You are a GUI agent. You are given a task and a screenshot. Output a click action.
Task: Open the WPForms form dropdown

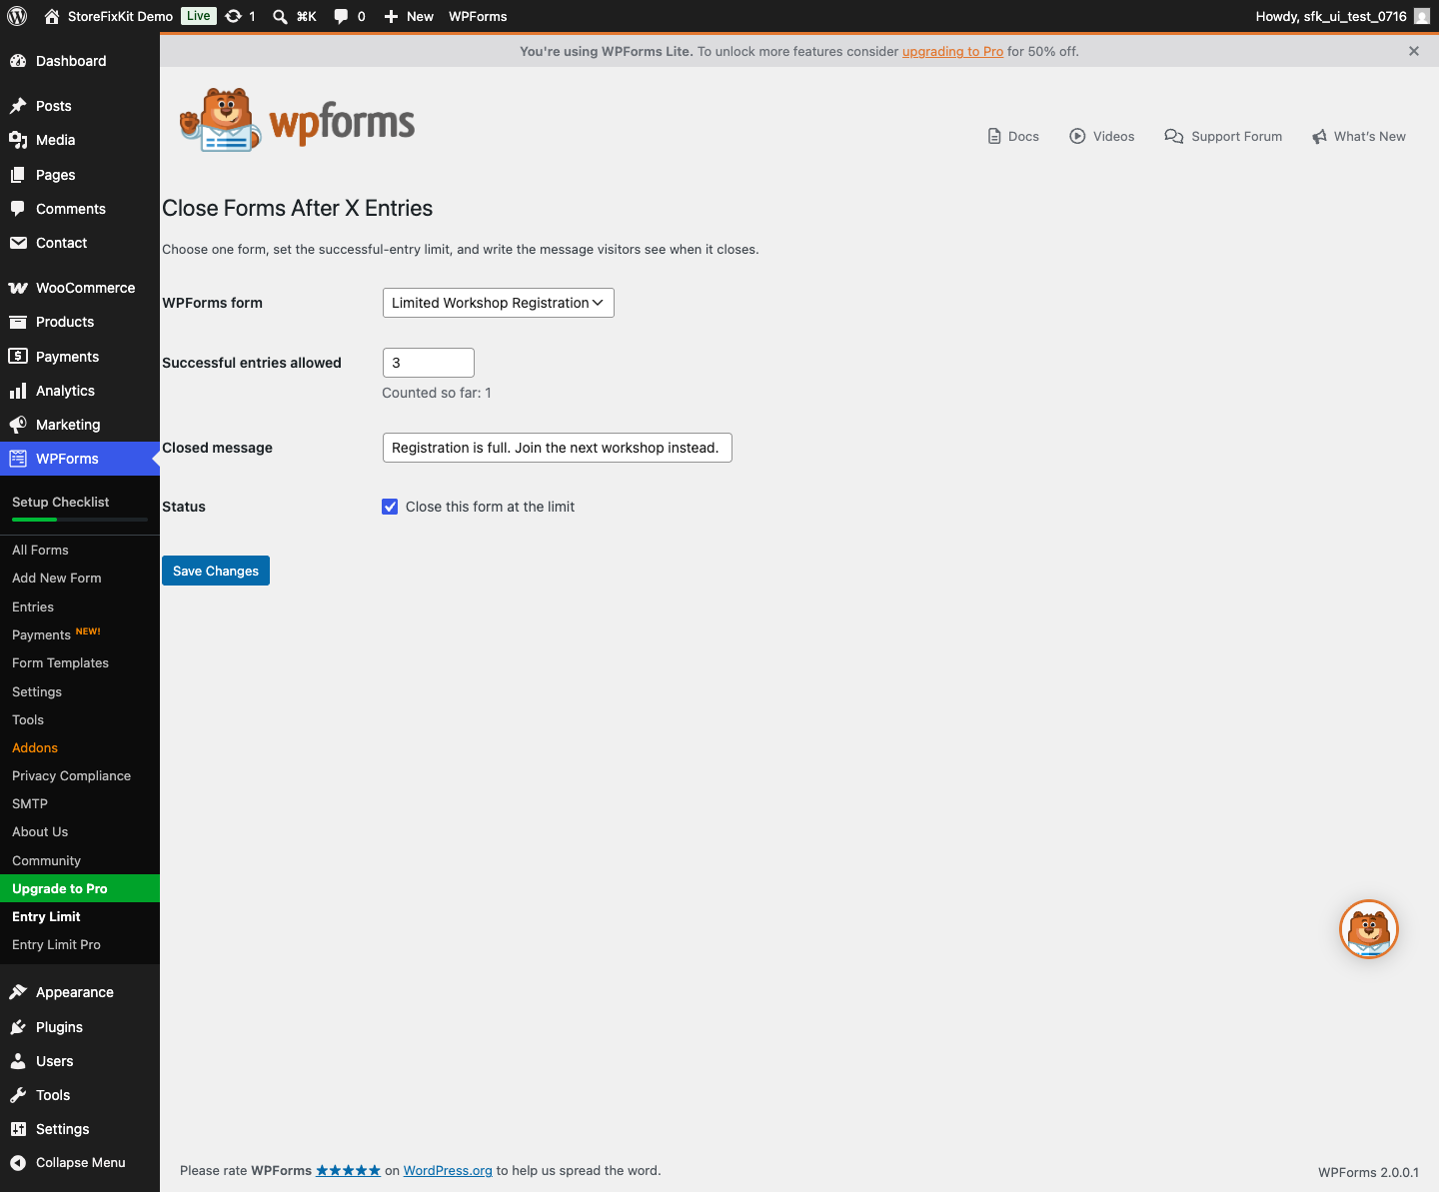point(499,303)
